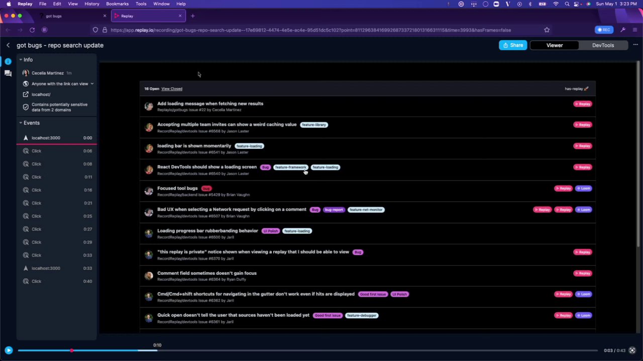
Task: Click the shield icon in the address bar
Action: point(95,30)
